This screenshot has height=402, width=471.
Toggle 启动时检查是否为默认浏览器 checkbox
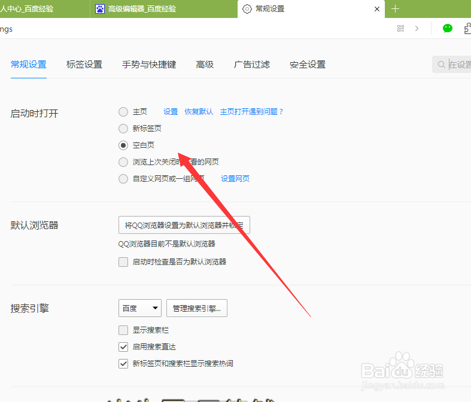click(x=123, y=262)
